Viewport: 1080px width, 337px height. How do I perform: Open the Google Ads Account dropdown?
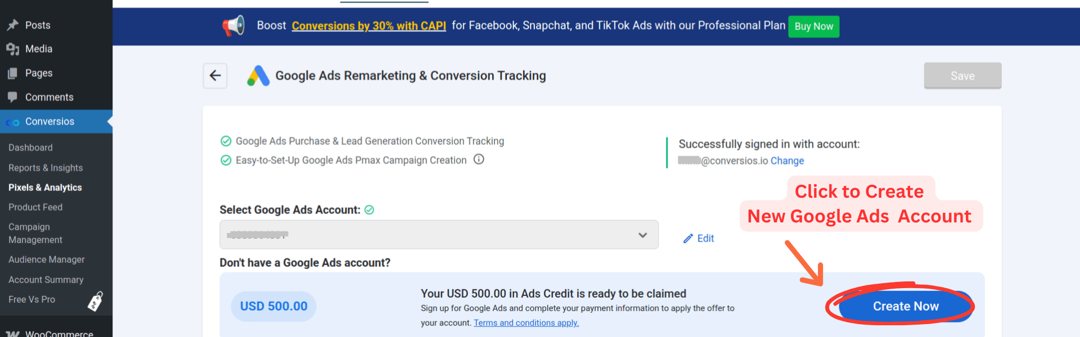[427, 235]
